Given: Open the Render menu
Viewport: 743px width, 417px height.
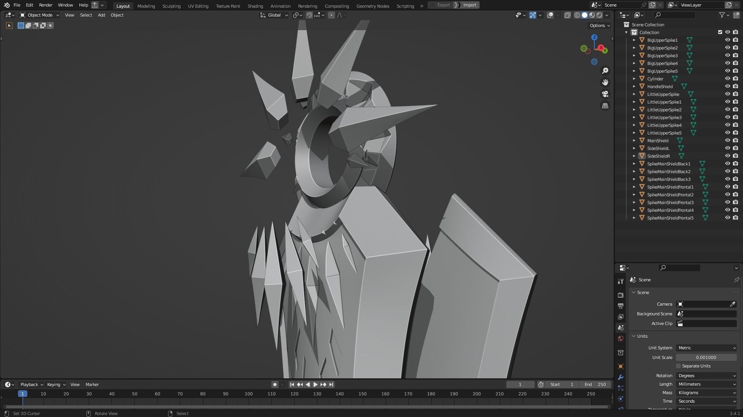Looking at the screenshot, I should (46, 5).
